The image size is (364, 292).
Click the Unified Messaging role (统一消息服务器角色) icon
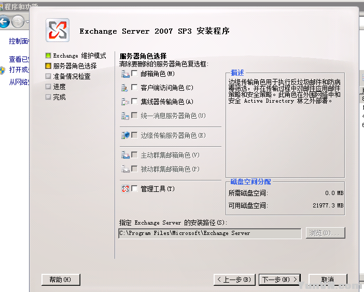125,116
